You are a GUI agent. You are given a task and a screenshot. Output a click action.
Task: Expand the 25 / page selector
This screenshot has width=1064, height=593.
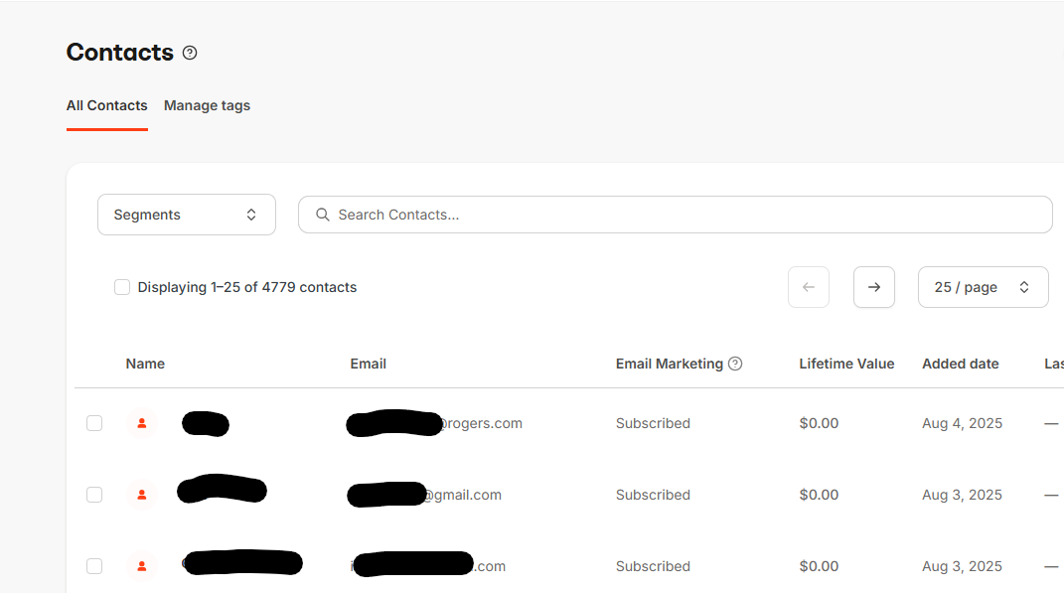983,287
